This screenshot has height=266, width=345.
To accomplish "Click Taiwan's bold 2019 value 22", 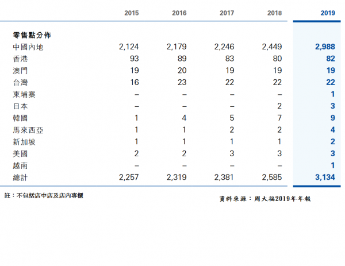I will point(331,82).
